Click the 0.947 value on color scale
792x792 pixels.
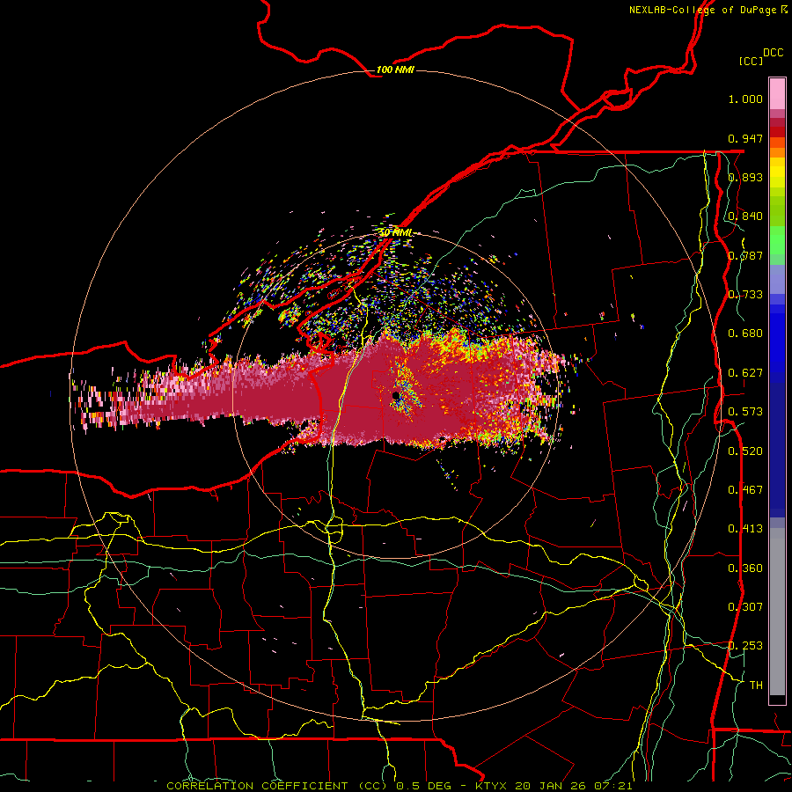click(x=745, y=138)
